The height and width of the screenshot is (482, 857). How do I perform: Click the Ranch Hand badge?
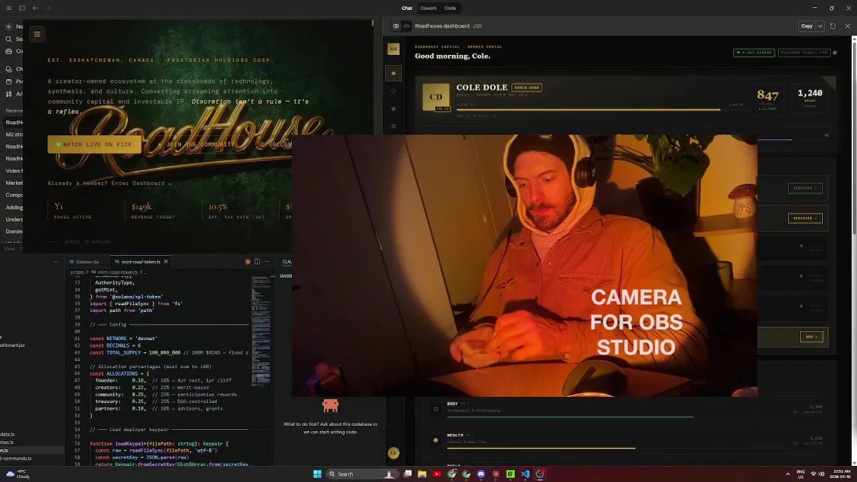(526, 88)
